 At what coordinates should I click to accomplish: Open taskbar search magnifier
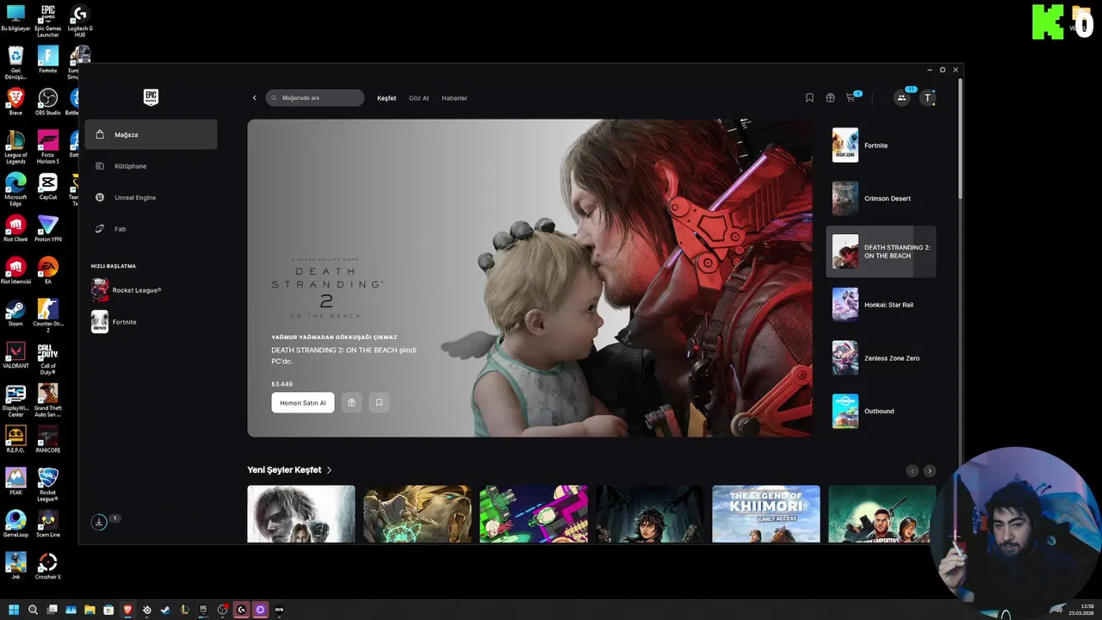33,610
